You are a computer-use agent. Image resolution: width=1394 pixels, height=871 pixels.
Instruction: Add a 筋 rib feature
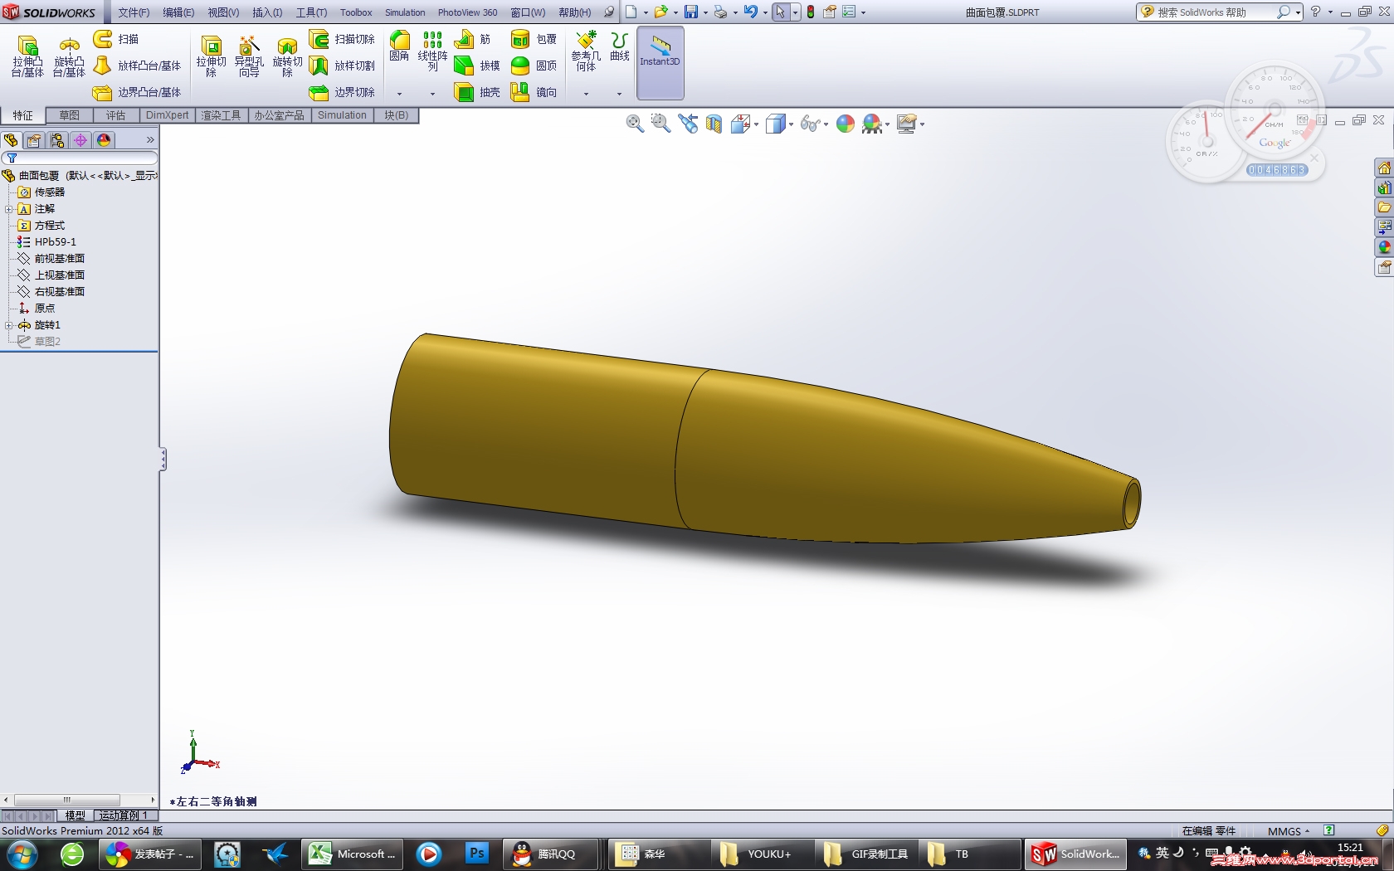[473, 39]
